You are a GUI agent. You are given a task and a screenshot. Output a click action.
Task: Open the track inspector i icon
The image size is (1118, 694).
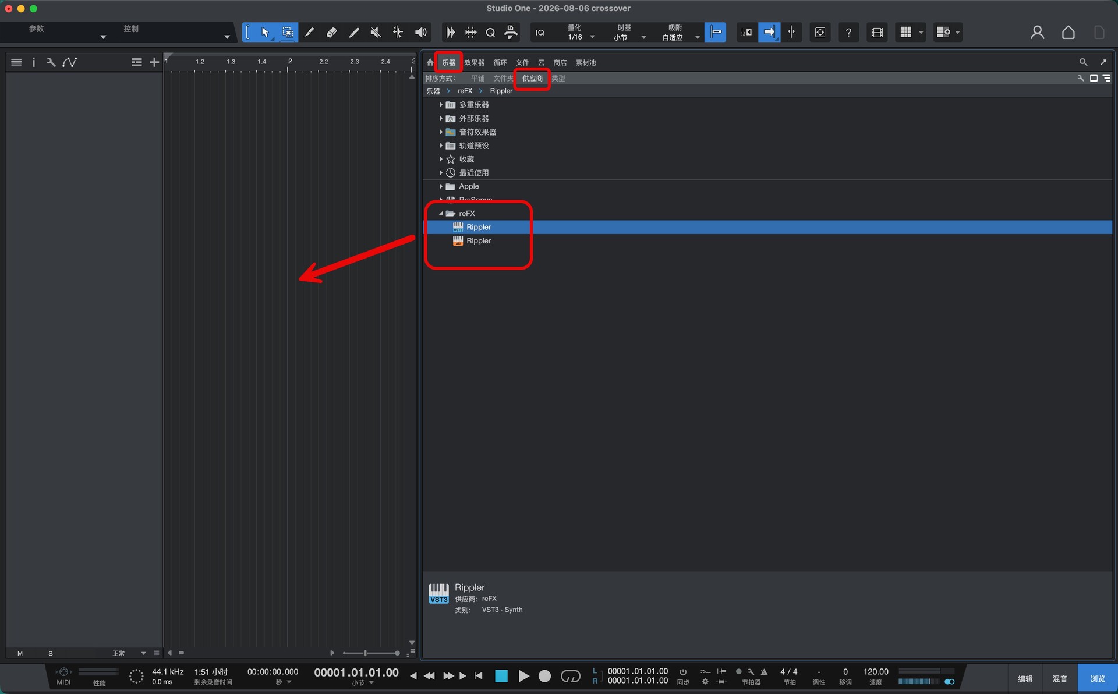(x=33, y=62)
